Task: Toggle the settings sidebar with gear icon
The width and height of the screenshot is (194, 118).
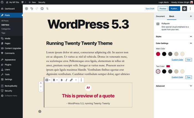Action: point(184,9)
